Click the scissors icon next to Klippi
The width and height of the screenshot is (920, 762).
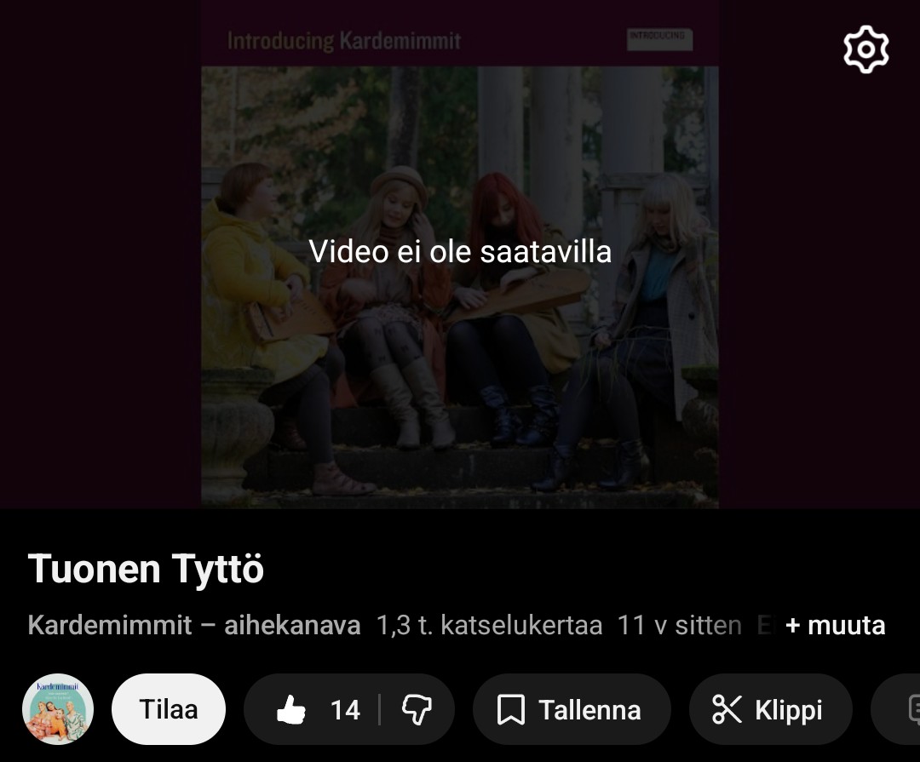click(727, 710)
